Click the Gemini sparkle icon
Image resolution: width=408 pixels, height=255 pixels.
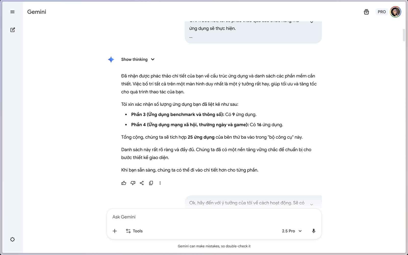pos(111,59)
